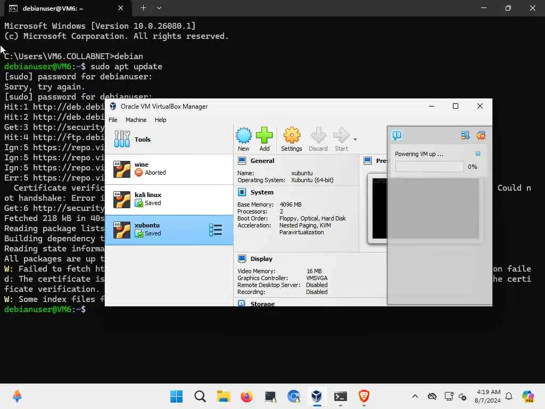The width and height of the screenshot is (545, 409).
Task: Open Firefox from the taskbar
Action: [x=246, y=396]
